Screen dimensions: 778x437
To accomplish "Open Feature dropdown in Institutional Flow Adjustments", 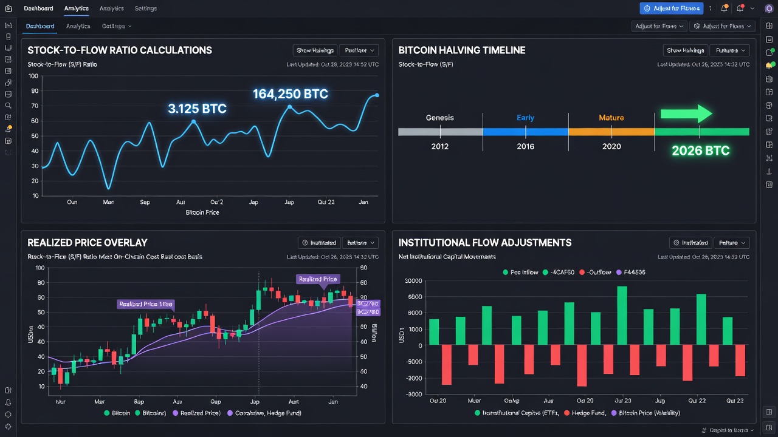I will point(731,243).
